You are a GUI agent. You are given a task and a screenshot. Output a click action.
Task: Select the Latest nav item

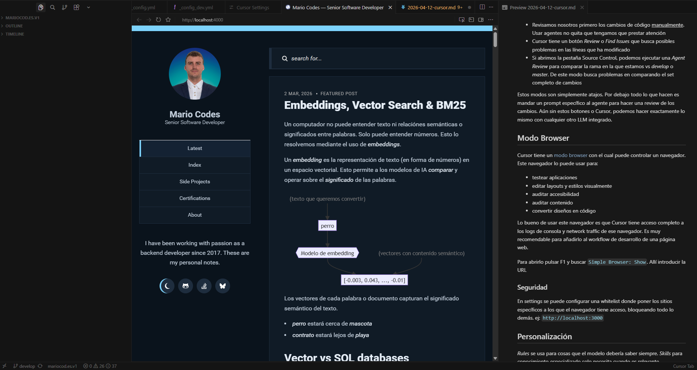195,149
